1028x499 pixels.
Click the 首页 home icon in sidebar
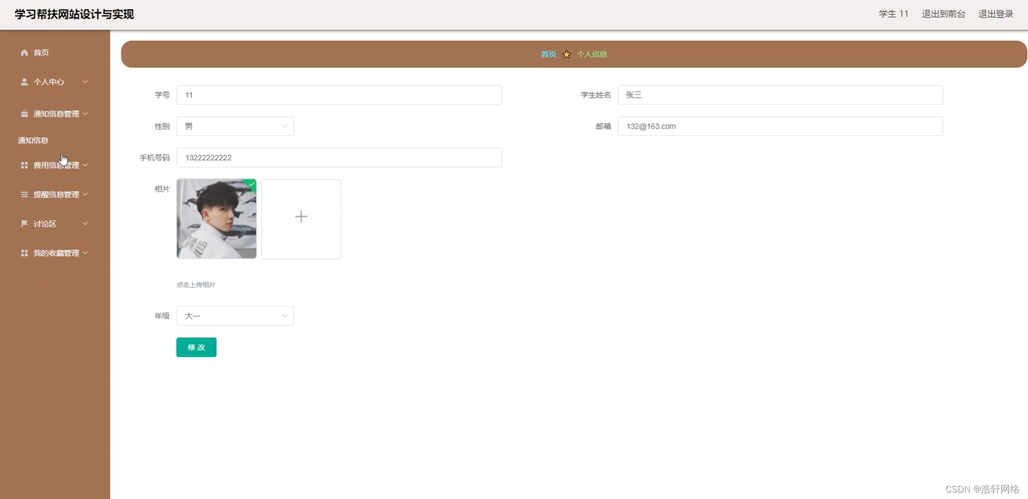click(24, 52)
